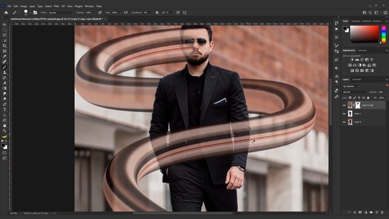Open the Select menu

pyautogui.click(x=48, y=6)
